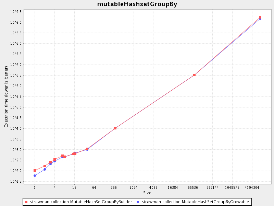Click x-axis tick label 1024
Viewport: 274px width, 206px height.
click(x=134, y=187)
